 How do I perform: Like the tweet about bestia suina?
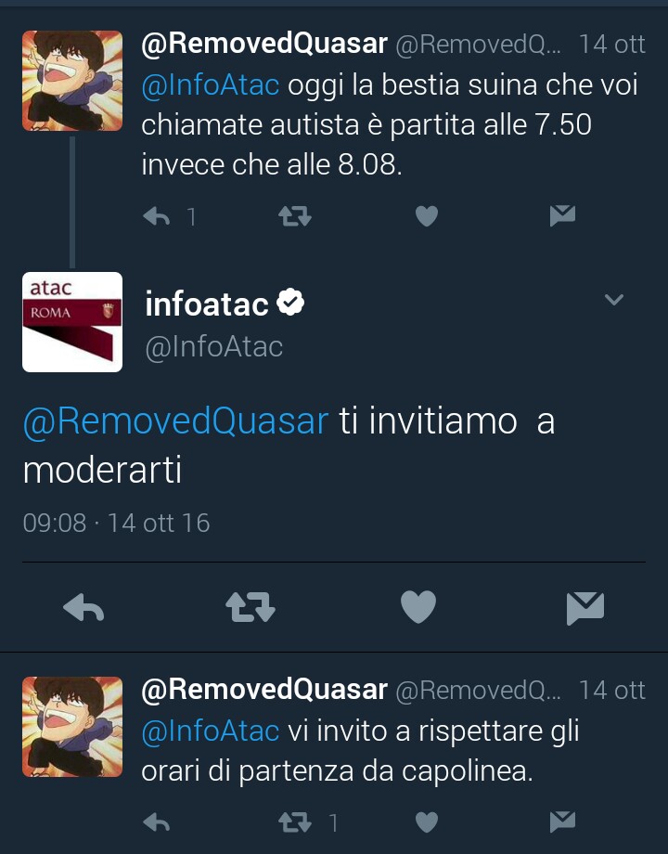coord(426,216)
